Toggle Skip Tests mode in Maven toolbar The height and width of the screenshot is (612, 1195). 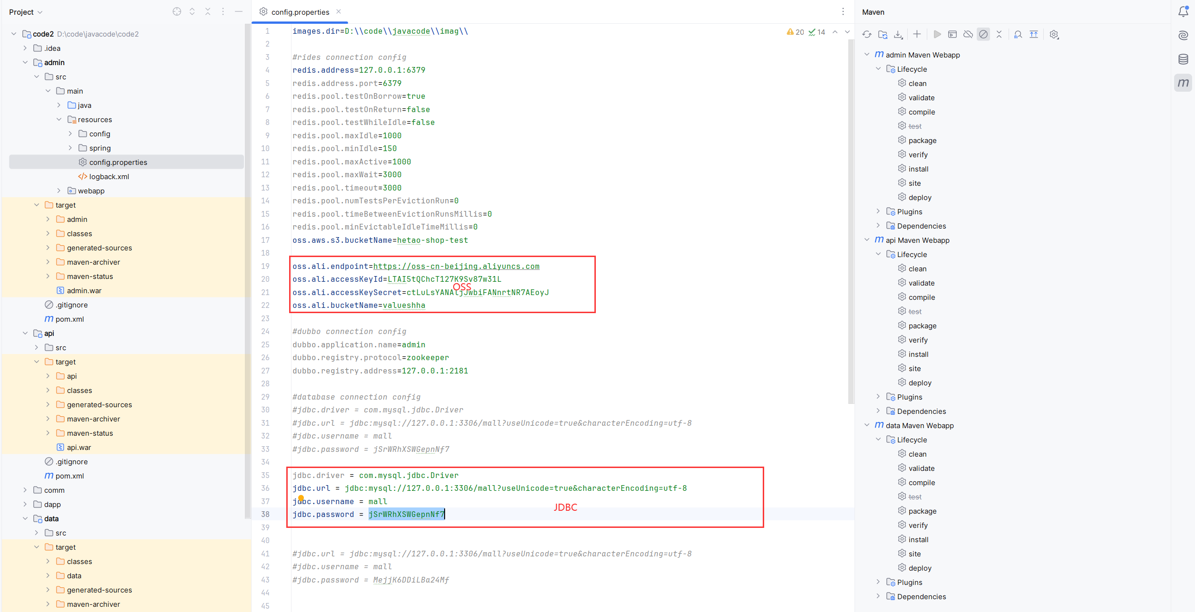(x=983, y=34)
